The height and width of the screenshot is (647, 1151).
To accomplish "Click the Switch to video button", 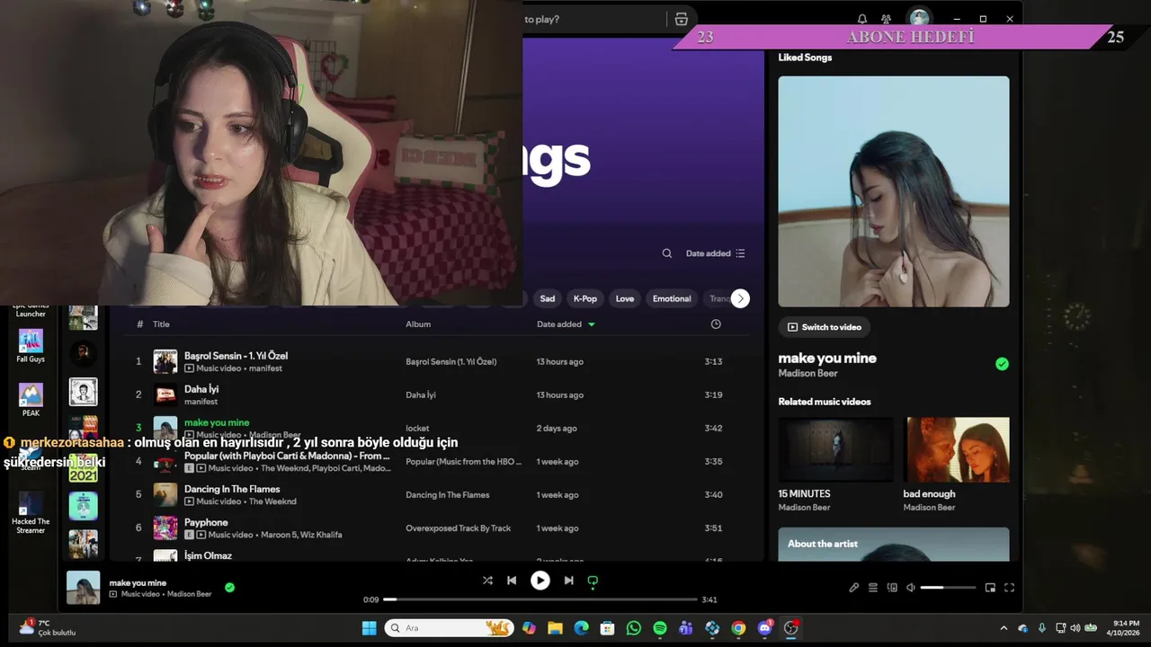I will pos(825,327).
